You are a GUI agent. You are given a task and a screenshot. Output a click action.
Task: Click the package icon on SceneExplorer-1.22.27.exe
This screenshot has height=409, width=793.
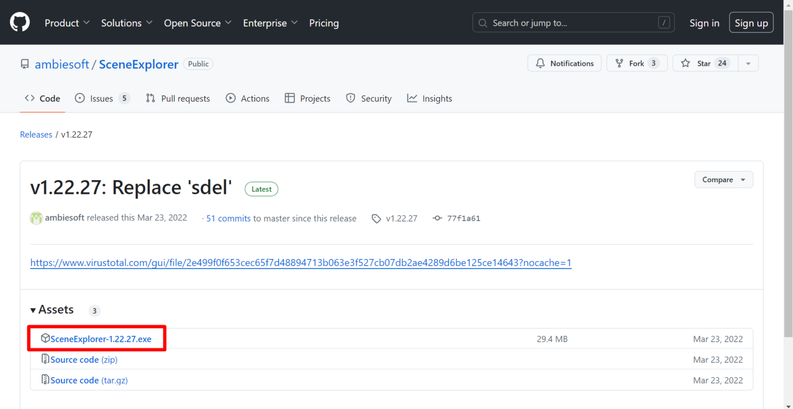[45, 338]
